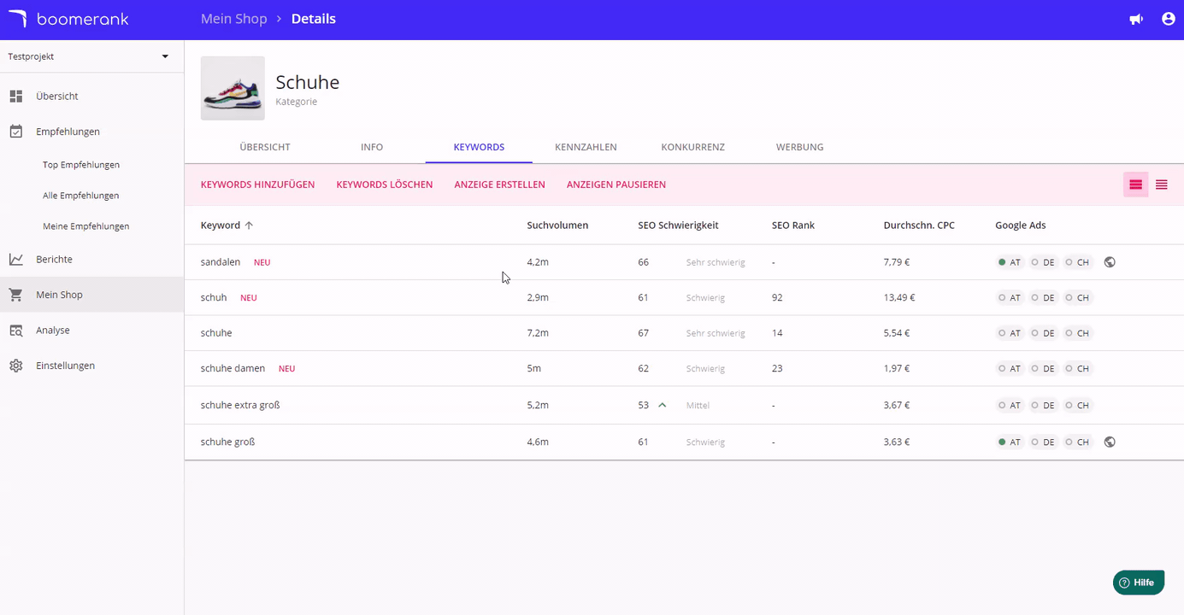Click Mittel difficulty label
Screen dimensions: 1184x615
698,406
